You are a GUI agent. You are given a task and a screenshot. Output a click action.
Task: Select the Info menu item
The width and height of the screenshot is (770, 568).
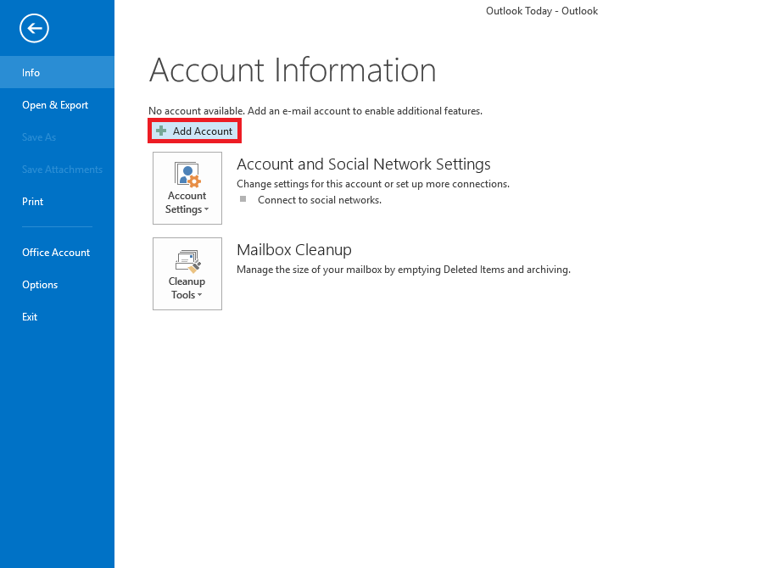(57, 72)
